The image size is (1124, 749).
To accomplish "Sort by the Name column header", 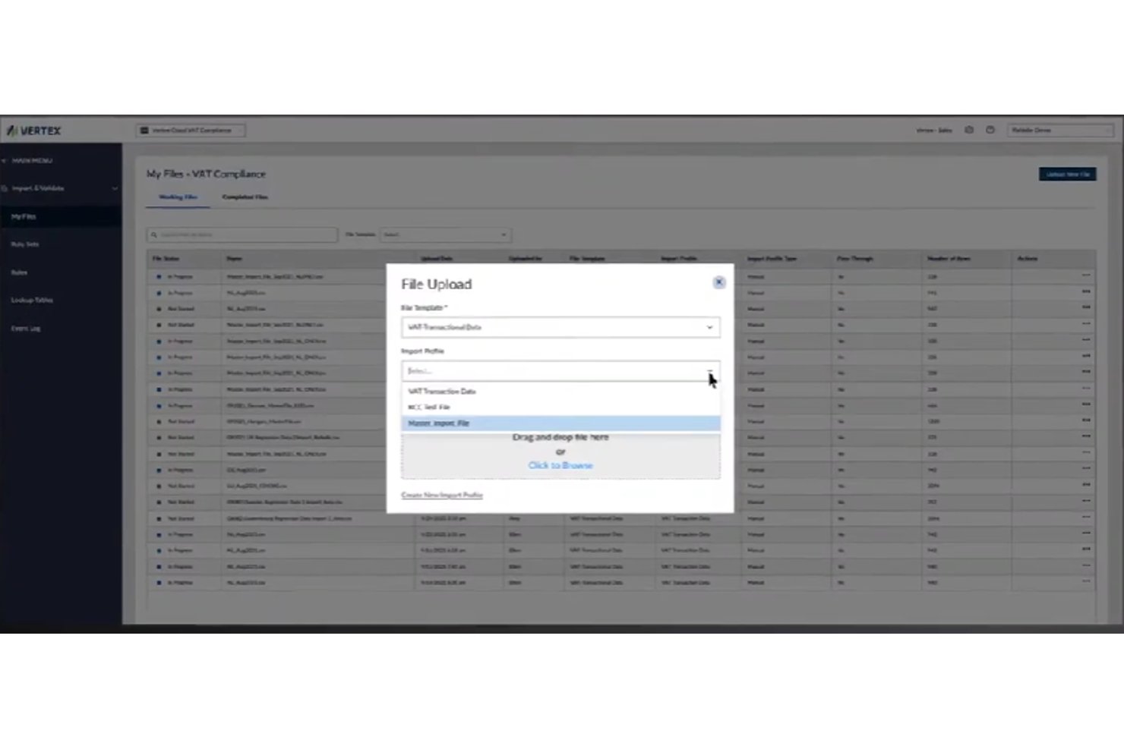I will [234, 259].
